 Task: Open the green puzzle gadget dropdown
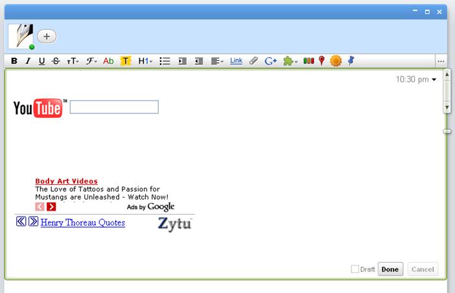[290, 61]
